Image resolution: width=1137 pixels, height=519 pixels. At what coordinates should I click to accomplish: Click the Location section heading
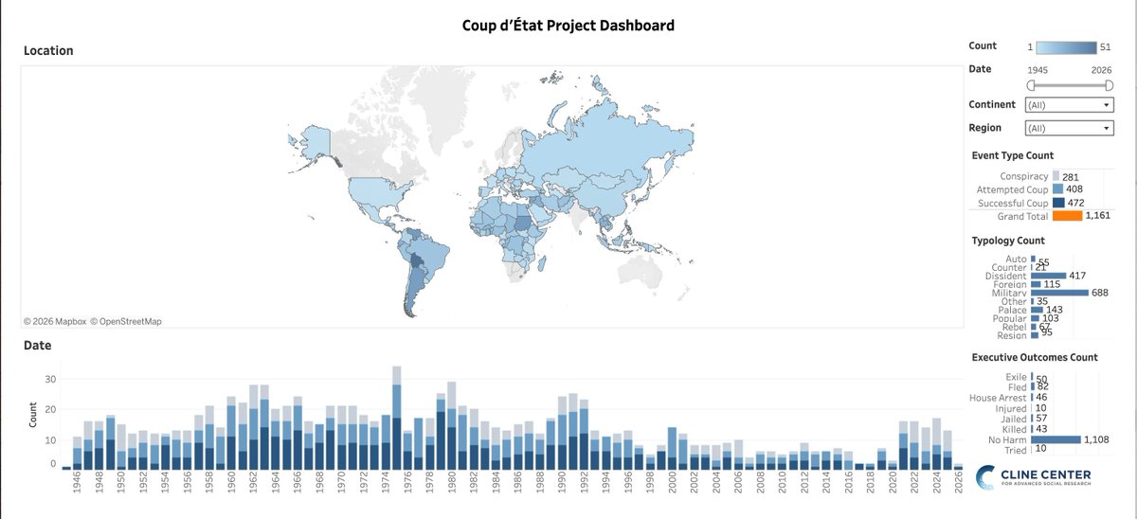coord(48,50)
